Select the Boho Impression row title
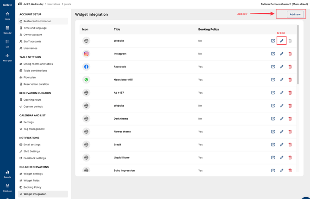Viewport: 310px width, 199px height. point(124,170)
